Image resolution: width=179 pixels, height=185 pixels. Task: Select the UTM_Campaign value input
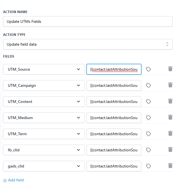[x=114, y=85]
